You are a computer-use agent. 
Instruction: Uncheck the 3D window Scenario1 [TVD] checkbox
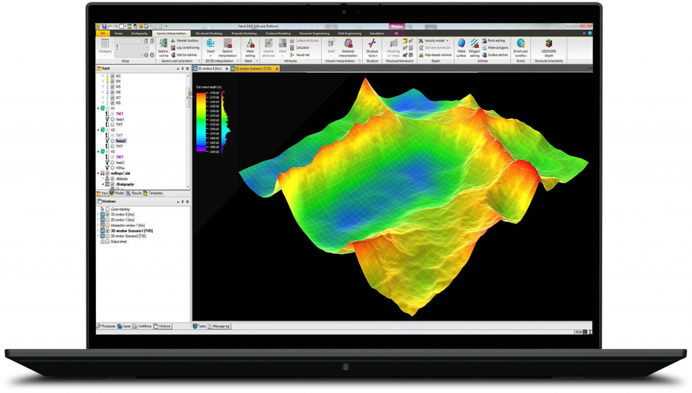tap(107, 231)
